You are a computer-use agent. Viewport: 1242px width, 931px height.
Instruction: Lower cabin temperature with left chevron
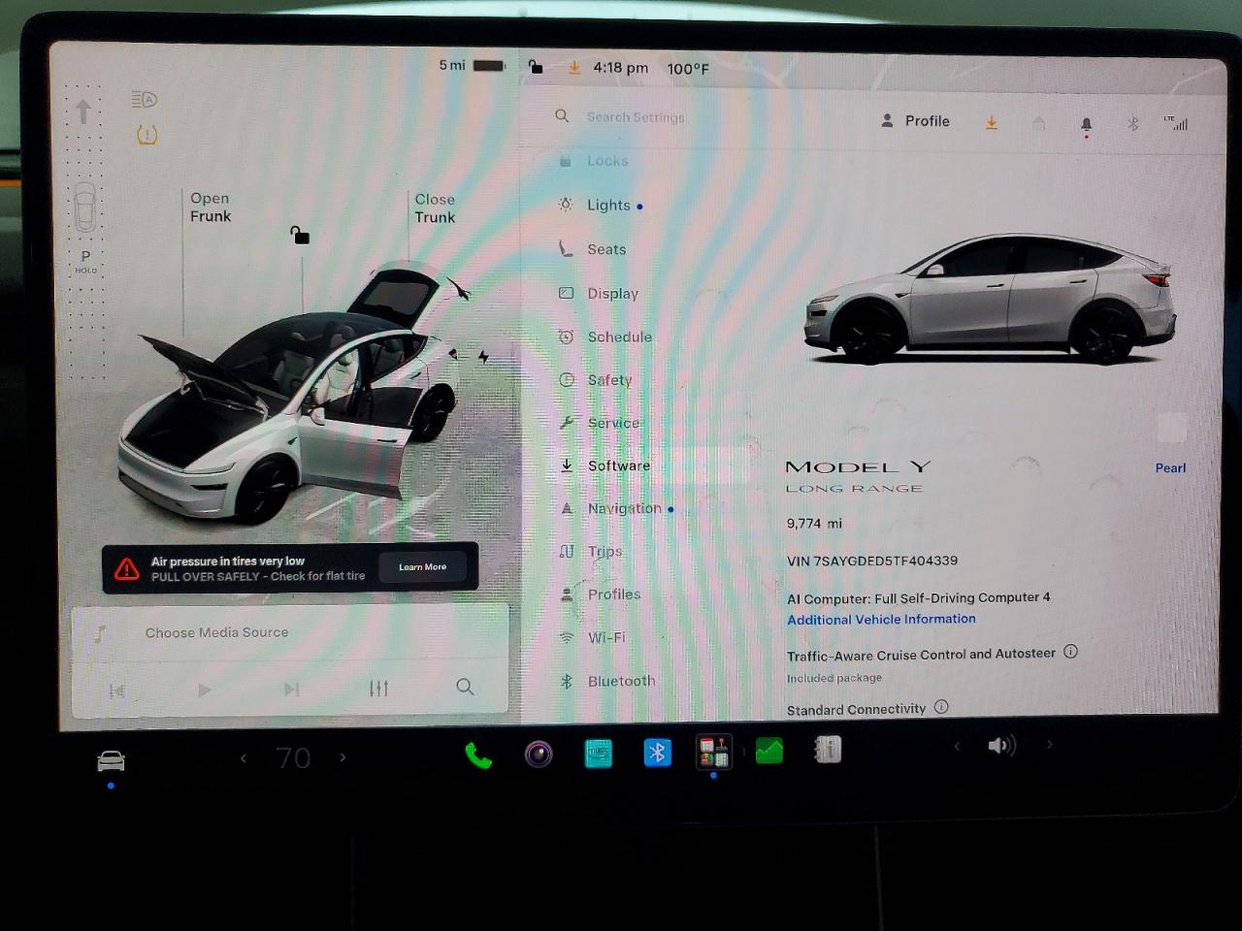(x=244, y=758)
